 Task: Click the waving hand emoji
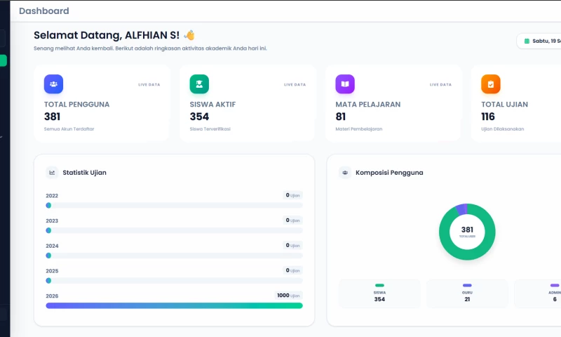tap(189, 35)
